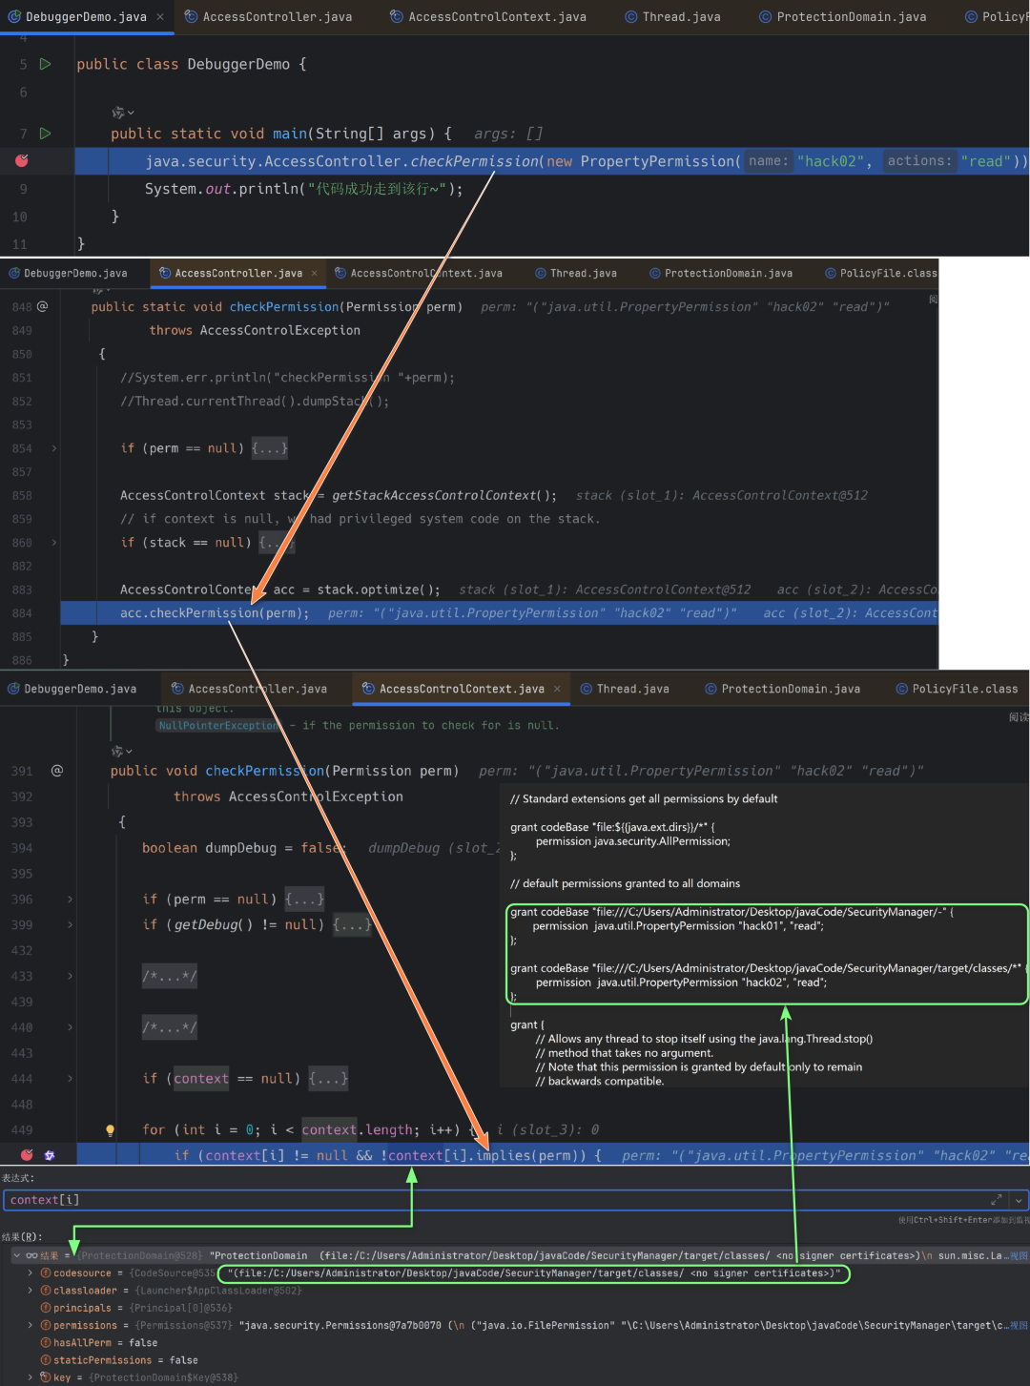Screen dimensions: 1030x1386
Task: Click the glasses watch icon on 结果 row
Action: coord(31,1255)
